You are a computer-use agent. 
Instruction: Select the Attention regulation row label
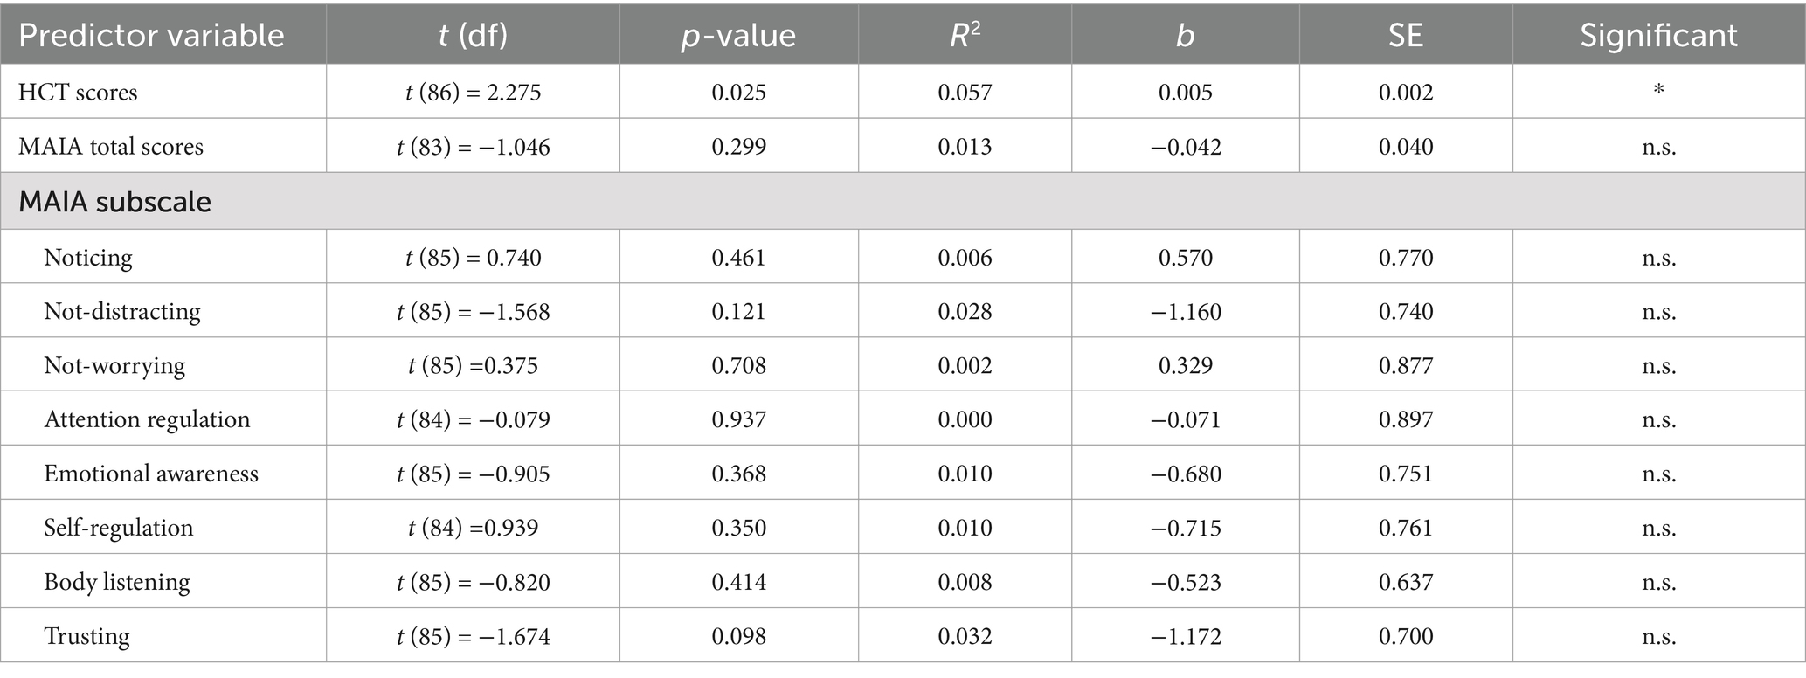pos(147,420)
